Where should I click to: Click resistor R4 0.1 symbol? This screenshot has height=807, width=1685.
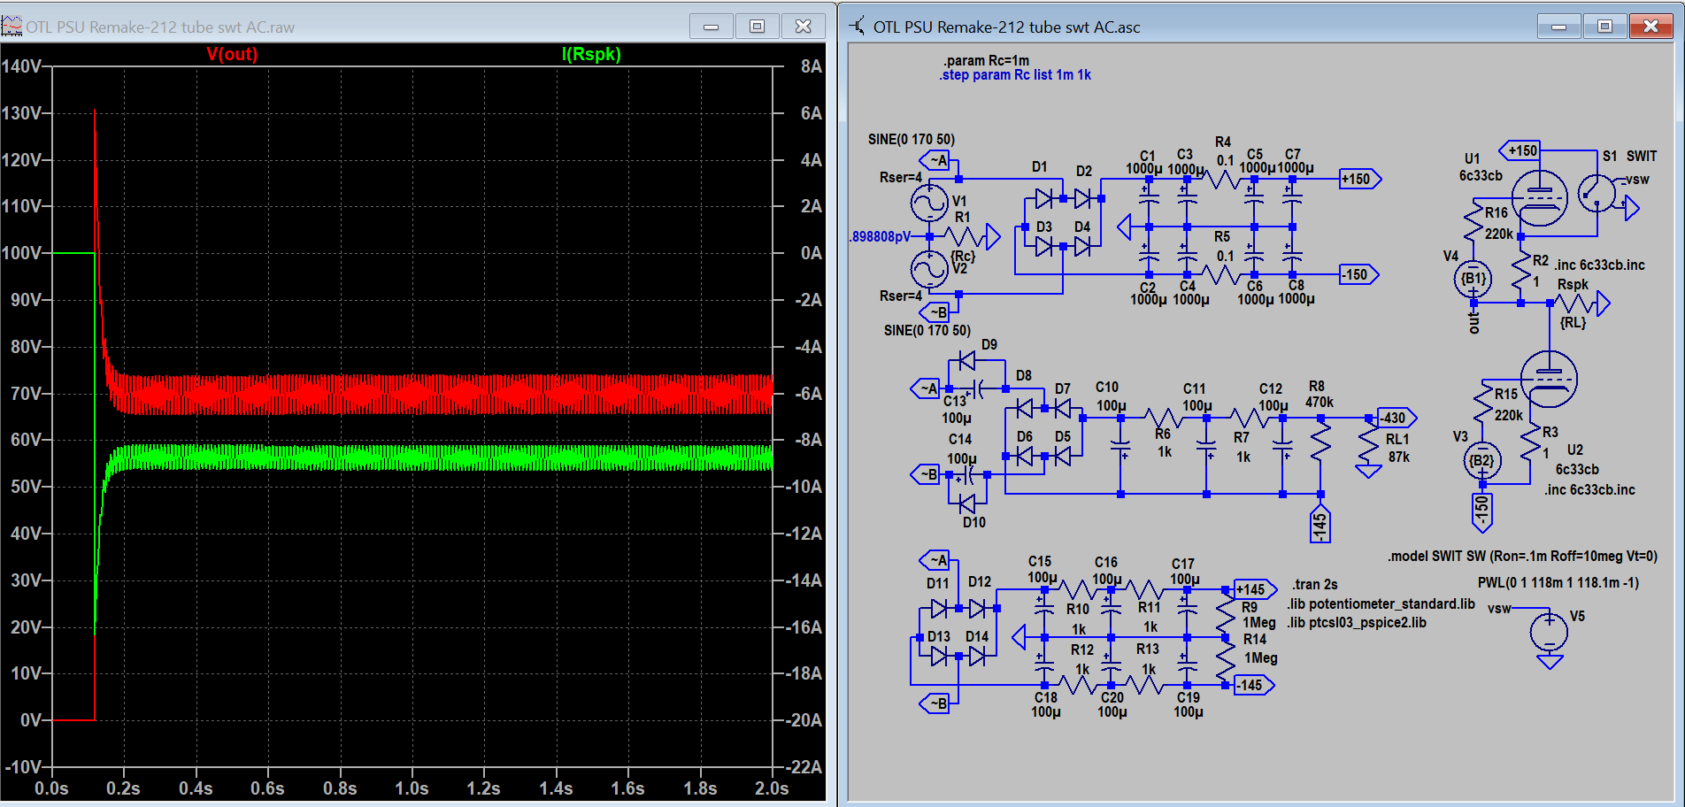point(1223,180)
